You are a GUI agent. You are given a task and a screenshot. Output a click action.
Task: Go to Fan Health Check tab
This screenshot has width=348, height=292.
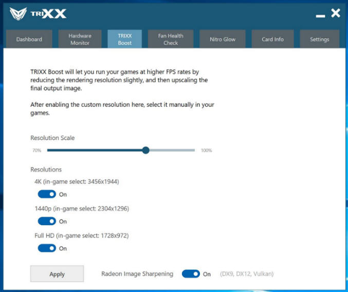click(171, 39)
